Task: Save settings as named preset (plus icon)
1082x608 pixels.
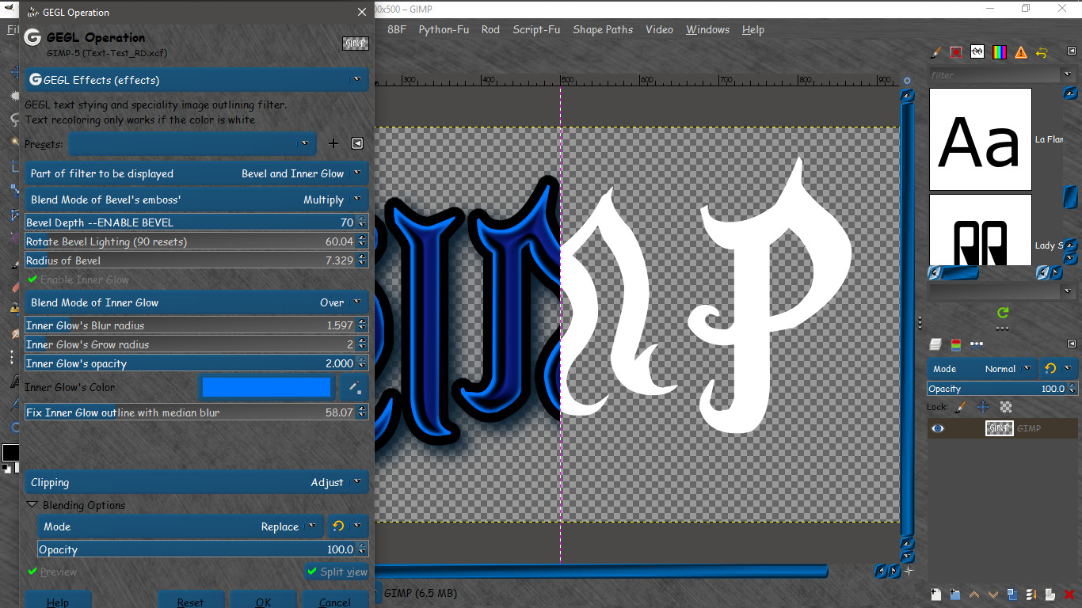Action: pos(333,143)
